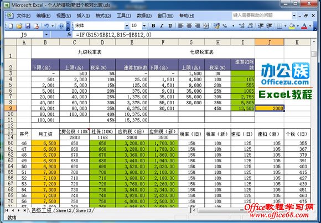Select the 九级税率表 title cell
321x223 pixels.
90,52
